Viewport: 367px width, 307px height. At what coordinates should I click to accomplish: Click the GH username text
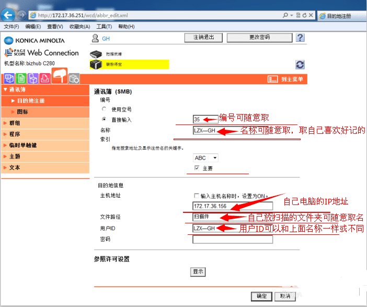106,39
